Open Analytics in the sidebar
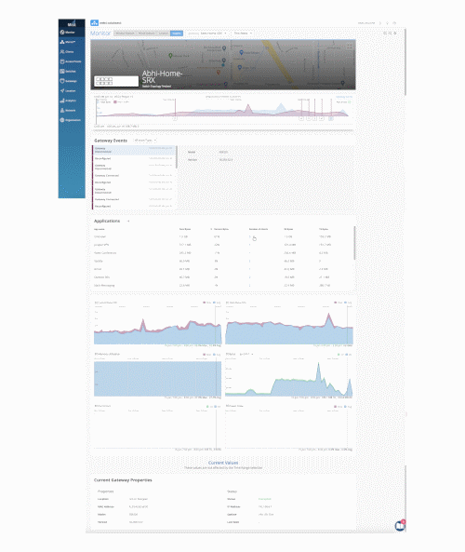The height and width of the screenshot is (552, 465). (72, 101)
